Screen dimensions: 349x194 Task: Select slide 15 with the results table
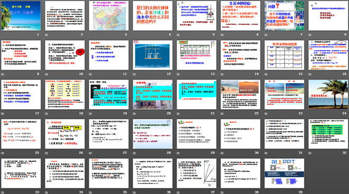(284, 55)
